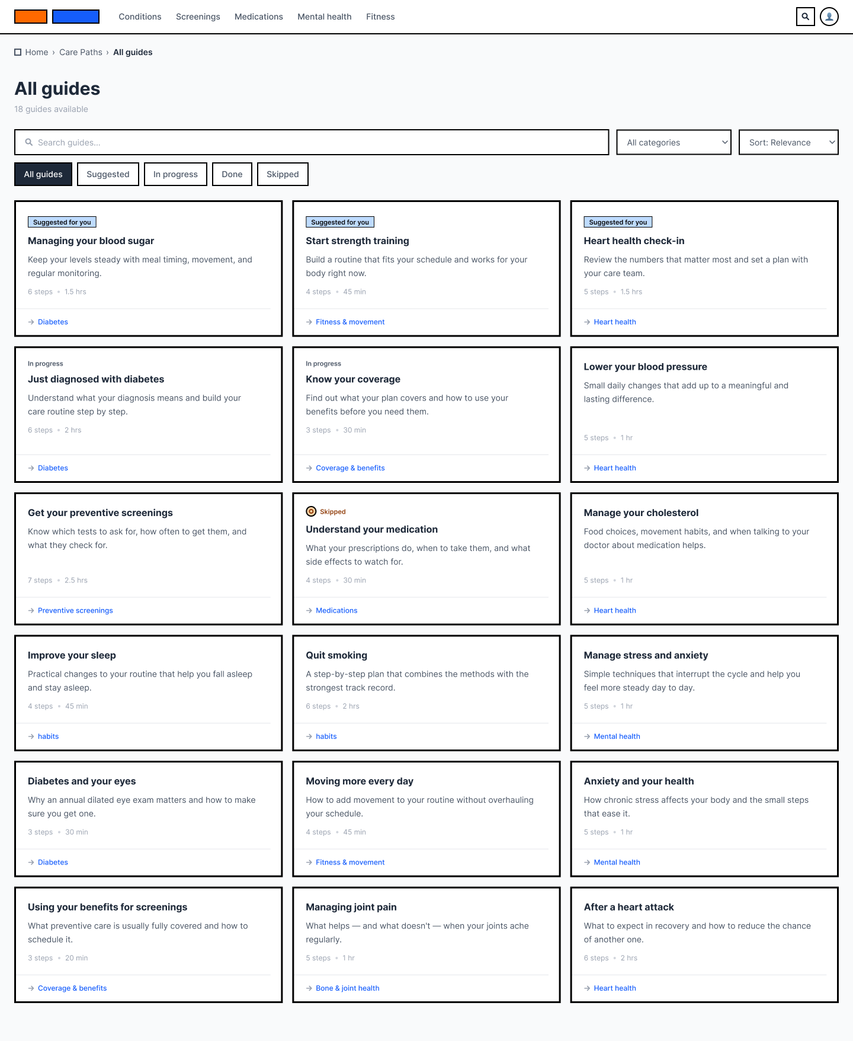Switch to the In progress filter
The image size is (853, 1041).
[x=175, y=174]
